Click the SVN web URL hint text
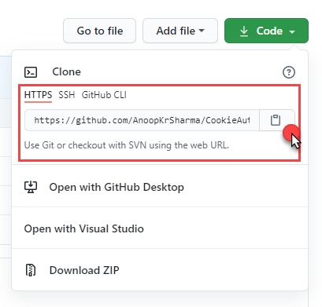The height and width of the screenshot is (307, 322). click(127, 145)
